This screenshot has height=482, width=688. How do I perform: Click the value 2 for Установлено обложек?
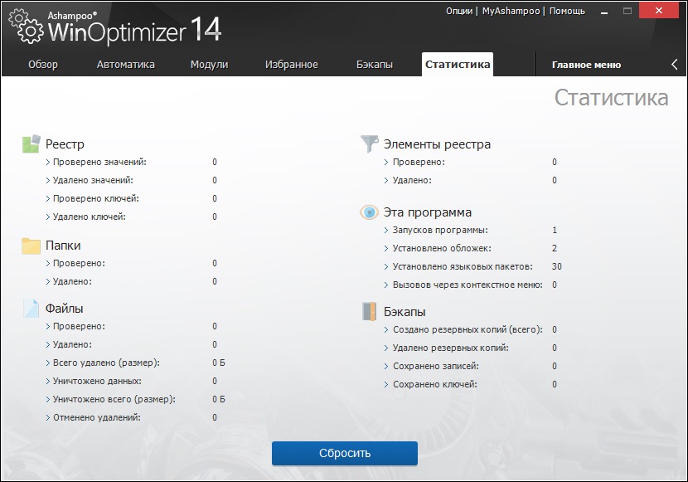coord(555,248)
